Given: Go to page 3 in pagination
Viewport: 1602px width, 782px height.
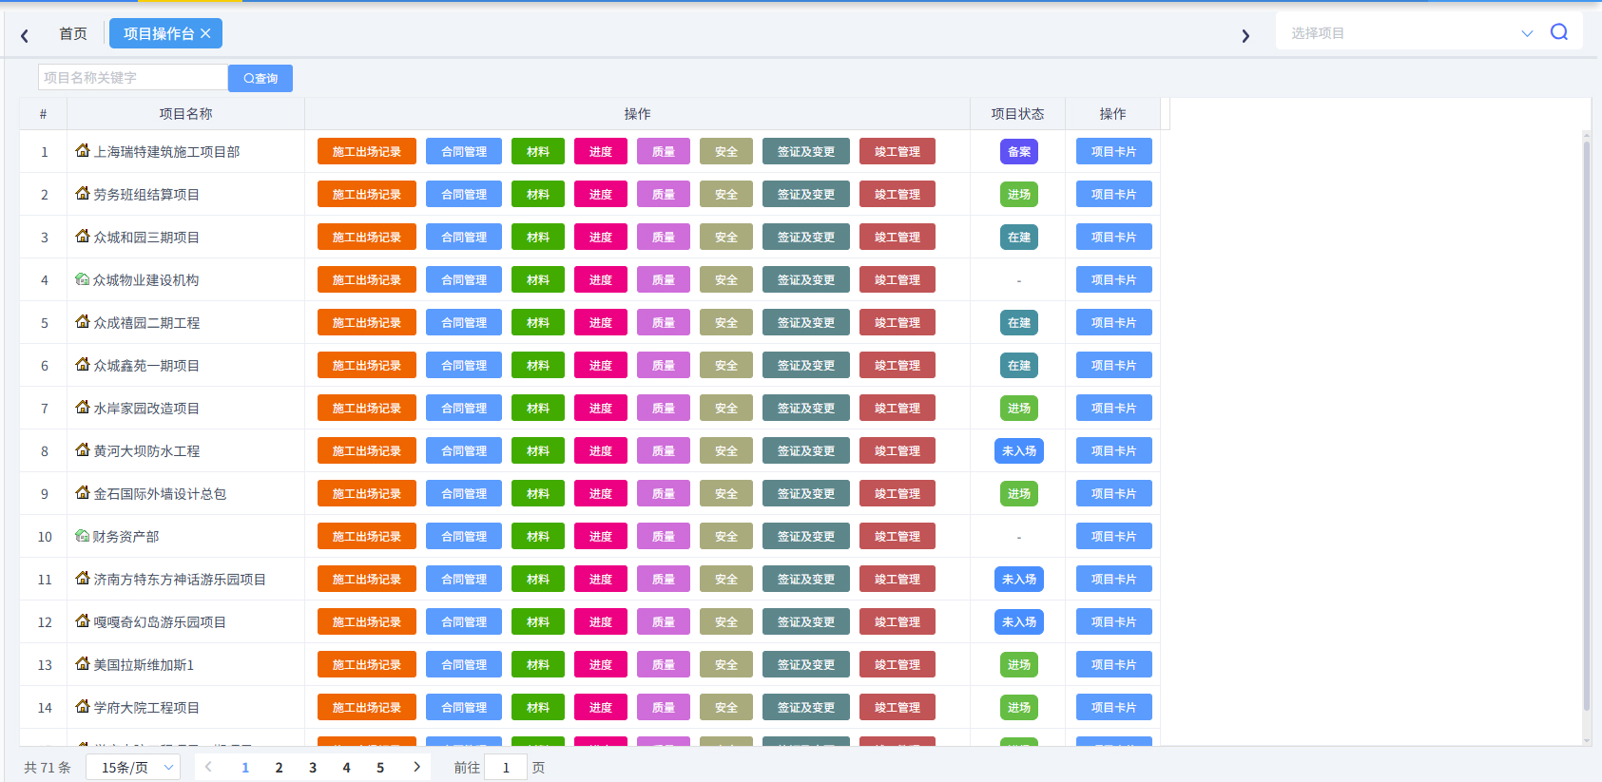Looking at the screenshot, I should click(313, 768).
